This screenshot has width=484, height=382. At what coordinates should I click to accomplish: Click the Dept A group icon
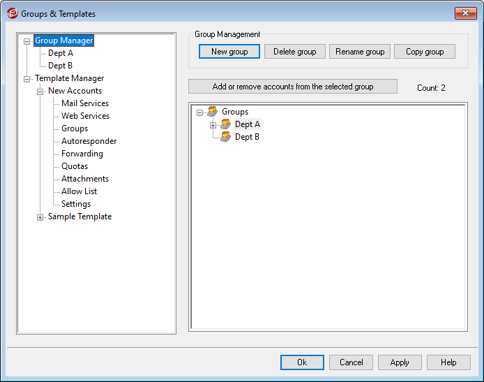pos(225,124)
